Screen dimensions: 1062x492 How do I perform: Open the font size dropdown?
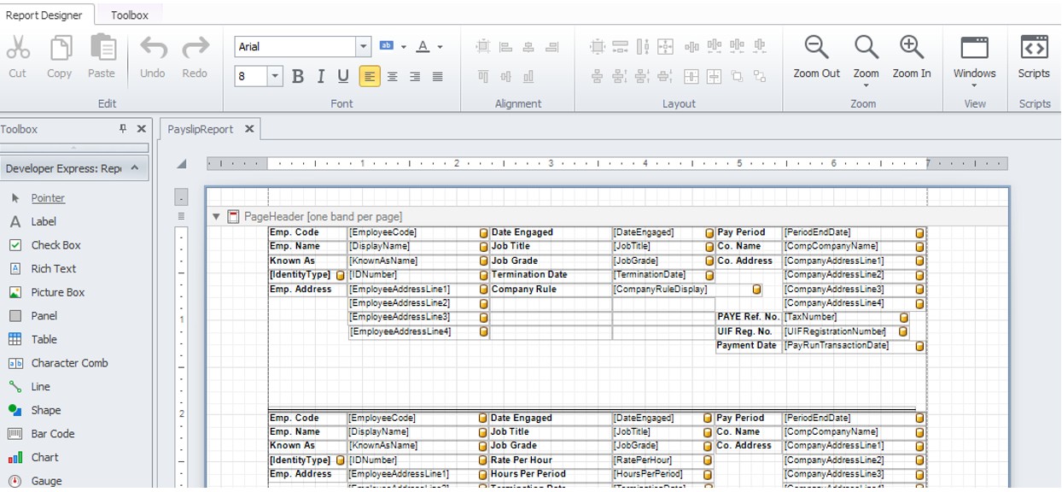coord(275,77)
